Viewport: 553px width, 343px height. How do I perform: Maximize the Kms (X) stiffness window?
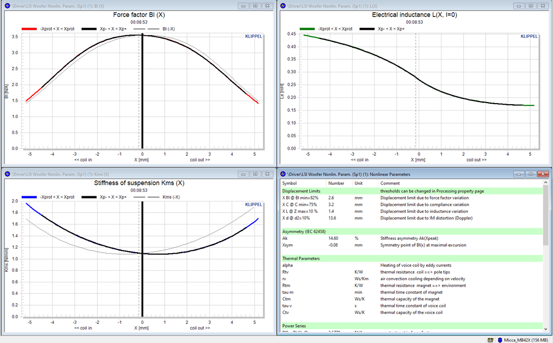256,174
